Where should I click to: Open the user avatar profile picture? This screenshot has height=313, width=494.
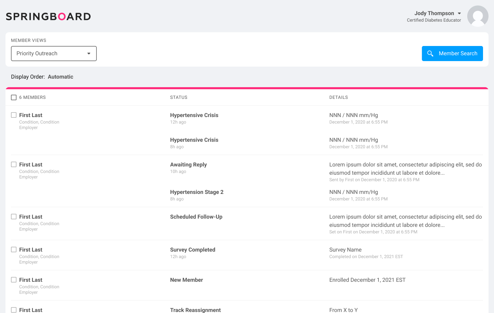pyautogui.click(x=478, y=16)
